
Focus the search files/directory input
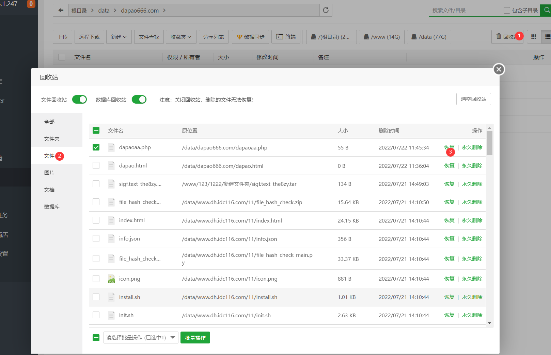tap(466, 10)
